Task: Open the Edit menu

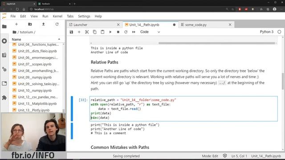Action: click(x=23, y=16)
